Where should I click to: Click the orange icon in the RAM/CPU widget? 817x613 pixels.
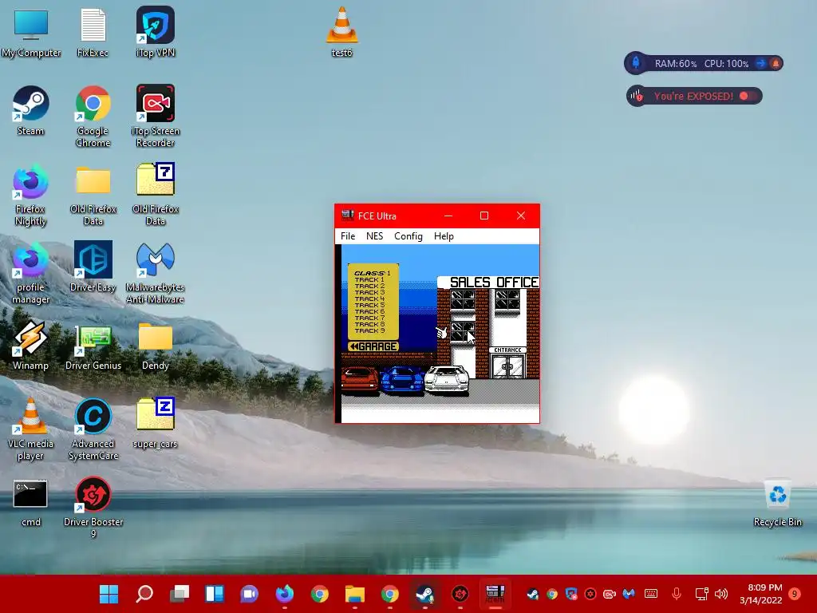776,64
